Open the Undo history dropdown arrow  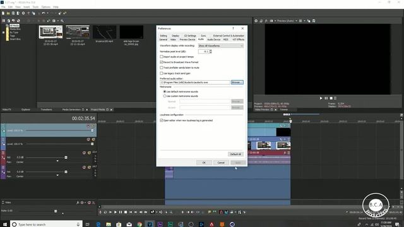(47, 13)
